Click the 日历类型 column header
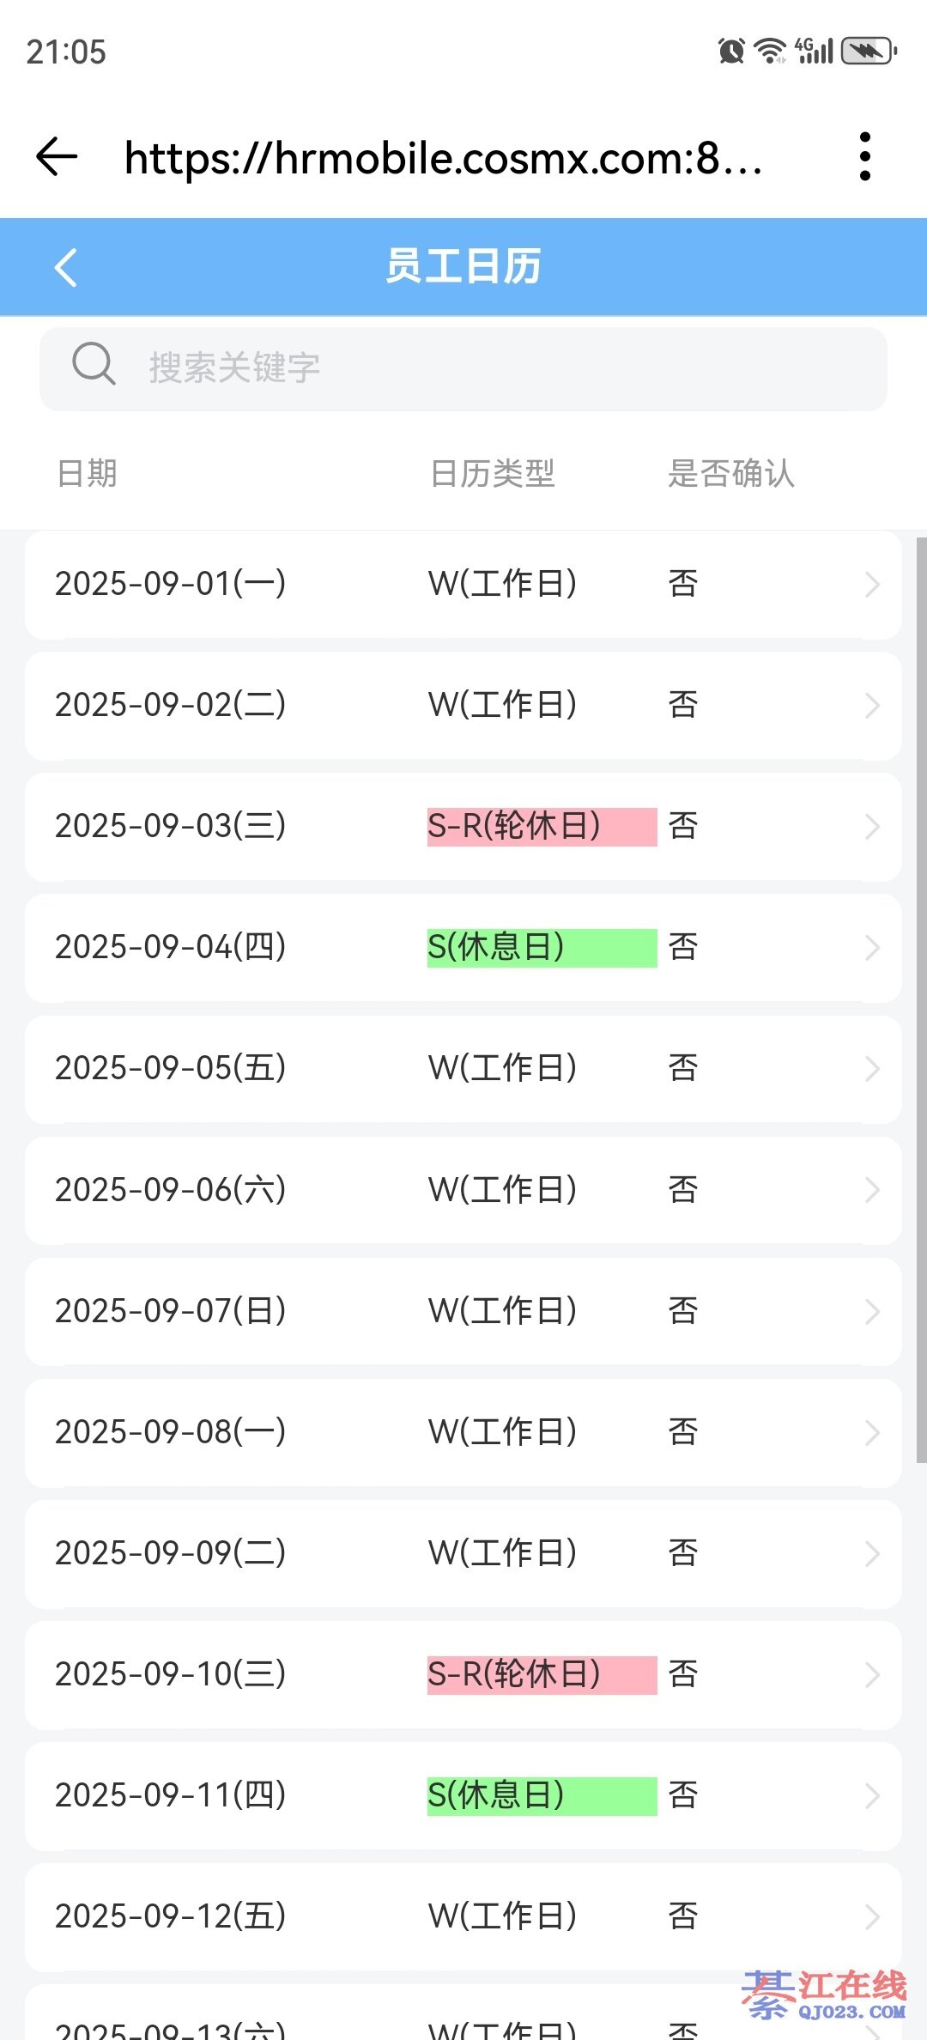927x2040 pixels. tap(493, 473)
